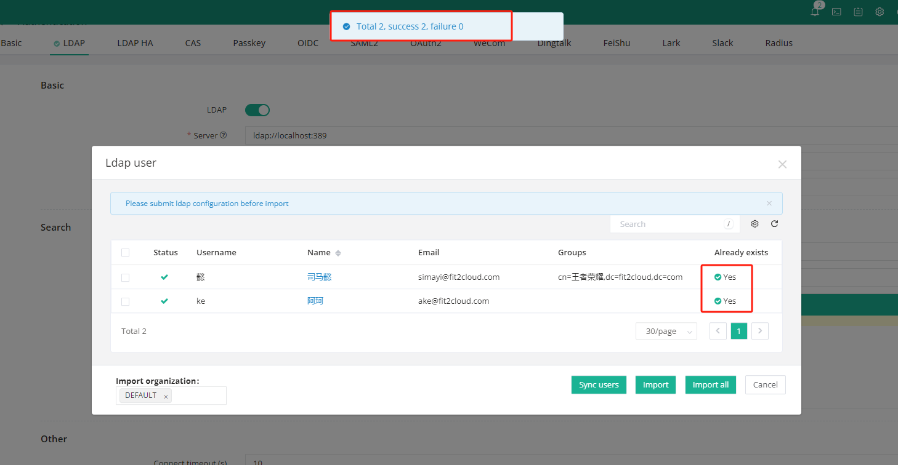Check the row checkbox for user ke
Screen dimensions: 898x465
126,301
